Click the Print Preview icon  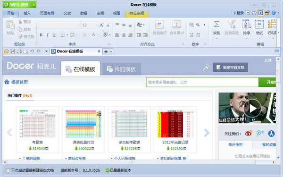(25, 51)
